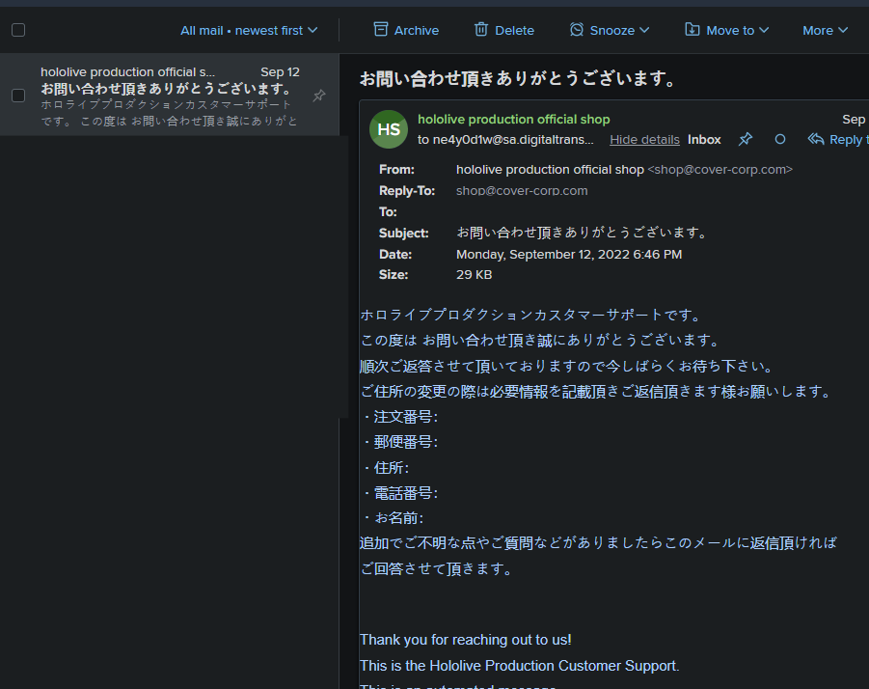
Task: Click the HS sender avatar
Action: tap(389, 129)
